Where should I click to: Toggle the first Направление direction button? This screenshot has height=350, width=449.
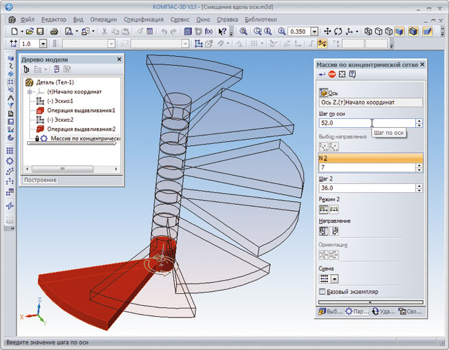(x=323, y=232)
